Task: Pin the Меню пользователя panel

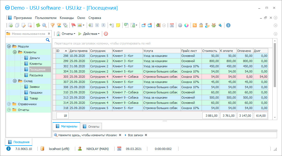Action: click(x=49, y=34)
